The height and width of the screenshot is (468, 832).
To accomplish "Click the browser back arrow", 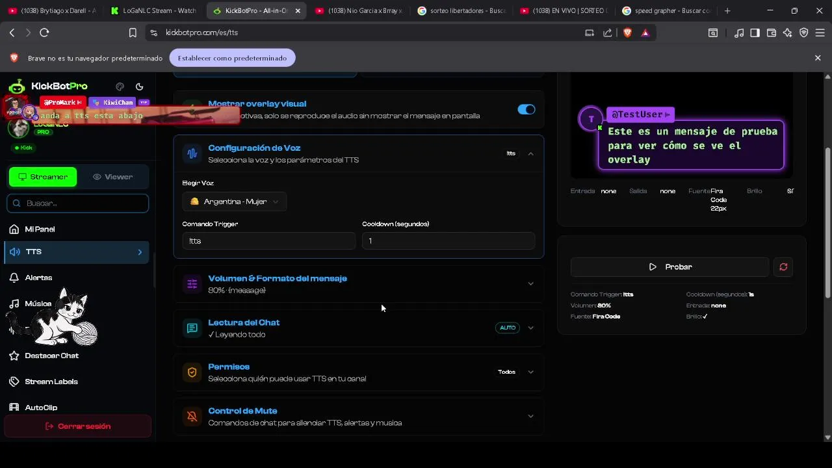I will pyautogui.click(x=12, y=32).
